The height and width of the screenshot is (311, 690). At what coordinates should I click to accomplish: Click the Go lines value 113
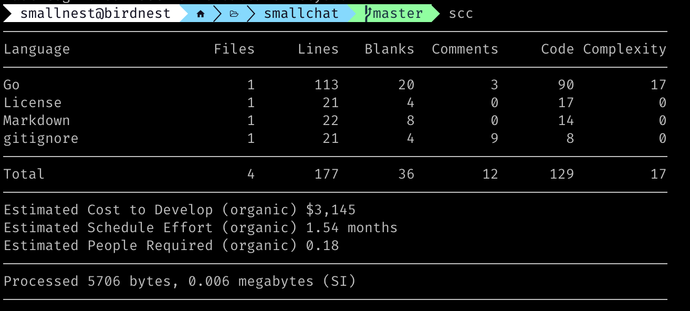point(327,85)
